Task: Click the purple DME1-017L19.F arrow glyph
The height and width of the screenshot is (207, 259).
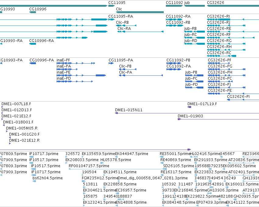Action: (189, 107)
